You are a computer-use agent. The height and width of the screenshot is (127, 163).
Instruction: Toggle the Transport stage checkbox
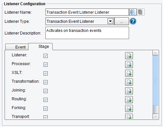coord(45,117)
